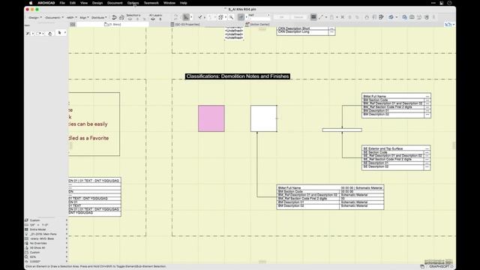
Task: Click the BIMcloud teamwork icon
Action: coord(404,17)
